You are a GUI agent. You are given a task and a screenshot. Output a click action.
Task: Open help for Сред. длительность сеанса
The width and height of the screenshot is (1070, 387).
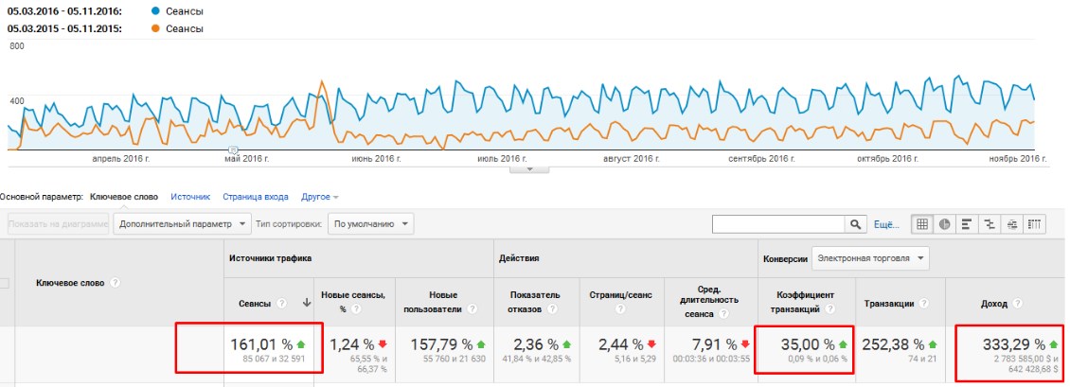tap(725, 314)
